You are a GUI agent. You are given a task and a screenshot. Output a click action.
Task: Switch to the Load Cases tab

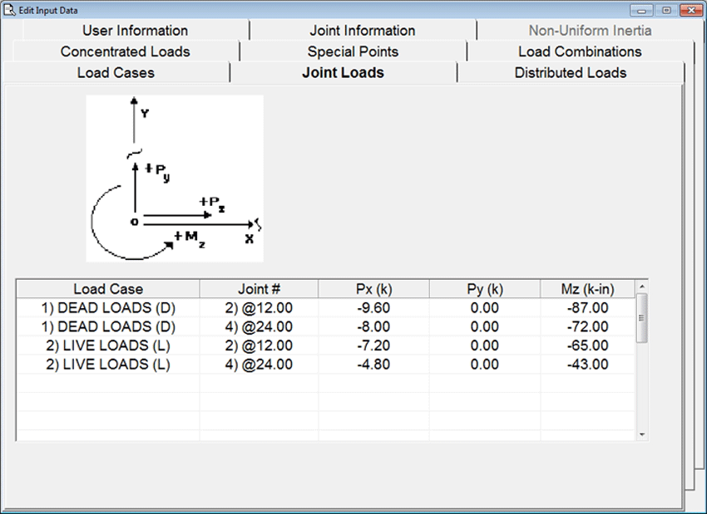point(116,72)
